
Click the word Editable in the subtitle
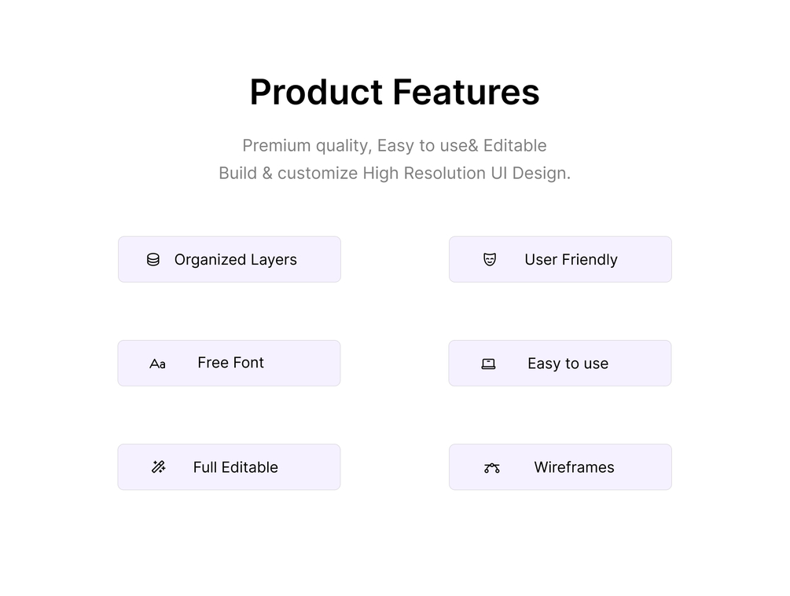[515, 146]
